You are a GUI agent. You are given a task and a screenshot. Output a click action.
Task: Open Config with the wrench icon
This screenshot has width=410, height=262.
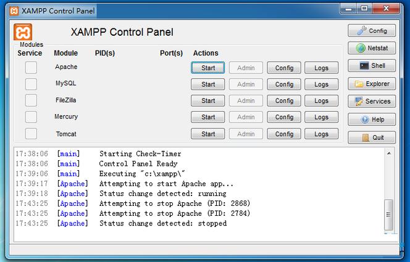[x=372, y=31]
